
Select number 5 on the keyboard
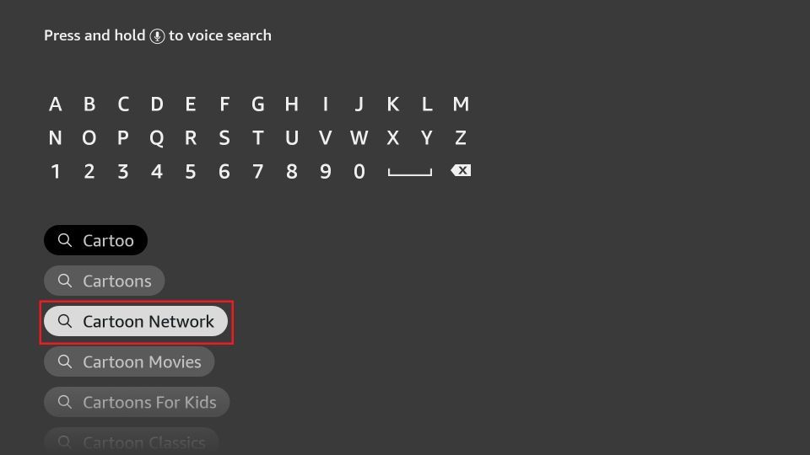(191, 171)
